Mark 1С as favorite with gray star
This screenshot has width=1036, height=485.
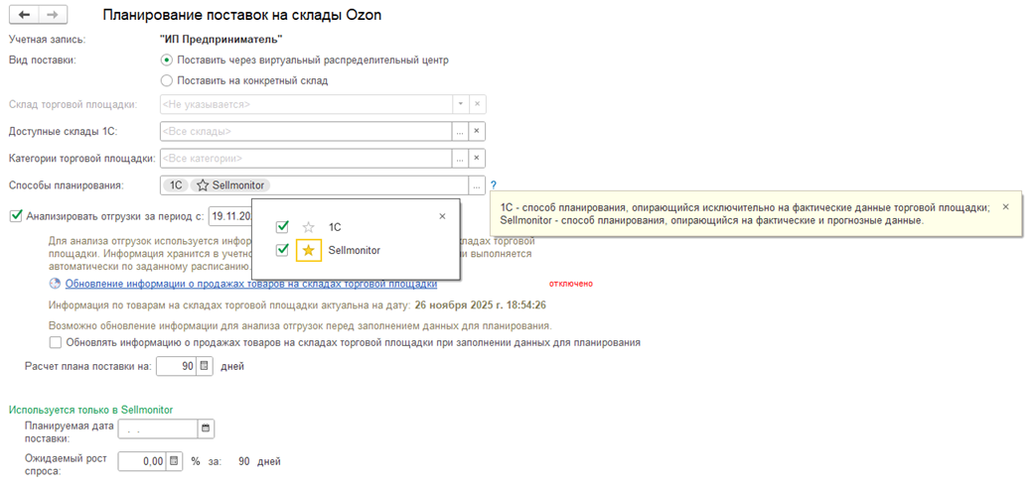tap(309, 227)
